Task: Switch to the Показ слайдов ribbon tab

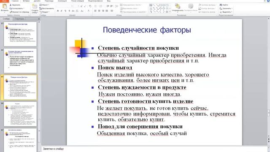Action: [x=78, y=1]
